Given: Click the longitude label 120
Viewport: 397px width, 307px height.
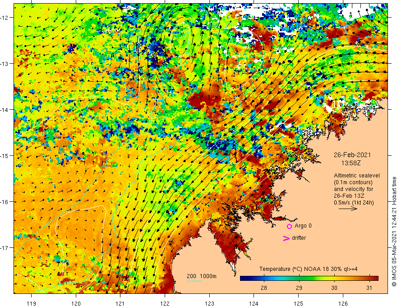Looking at the screenshot, I should (x=76, y=303).
